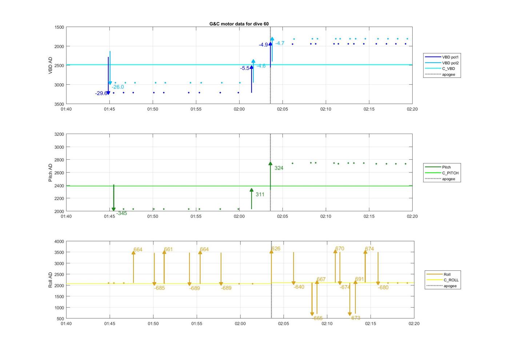Click the '01:50' time tick under Pitch plot
Viewport: 509px width, 358px height.
(153, 216)
